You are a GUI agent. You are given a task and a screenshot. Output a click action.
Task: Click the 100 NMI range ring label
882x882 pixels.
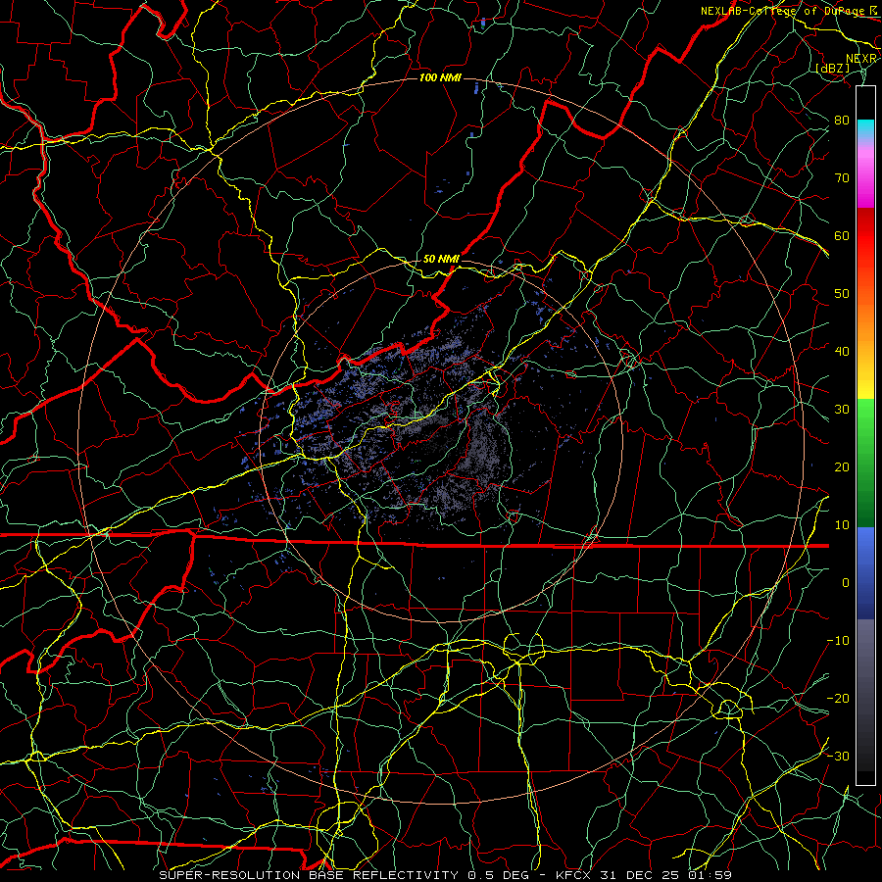point(440,77)
